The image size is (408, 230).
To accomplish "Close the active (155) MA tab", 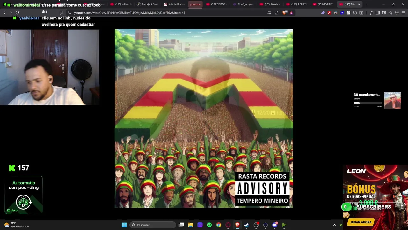I will tap(359, 4).
